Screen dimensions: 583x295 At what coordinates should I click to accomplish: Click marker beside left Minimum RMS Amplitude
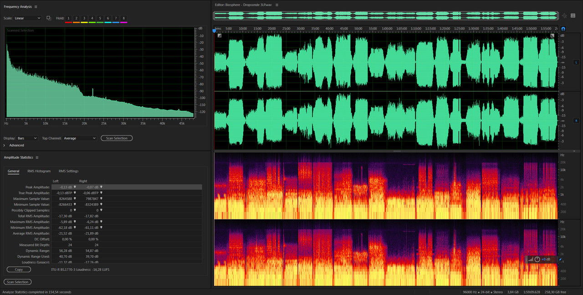click(x=75, y=228)
